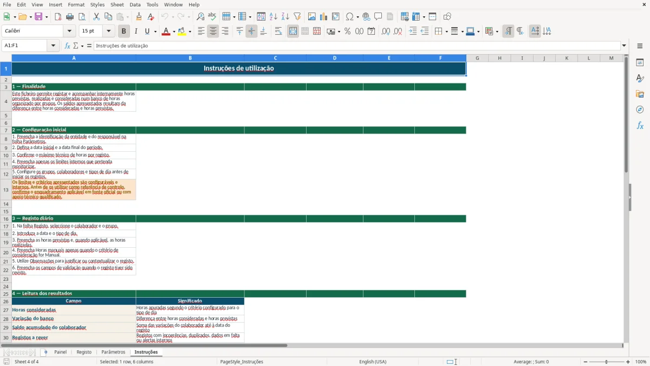Click the Font Color red A swatch
This screenshot has height=366, width=650.
pyautogui.click(x=166, y=31)
